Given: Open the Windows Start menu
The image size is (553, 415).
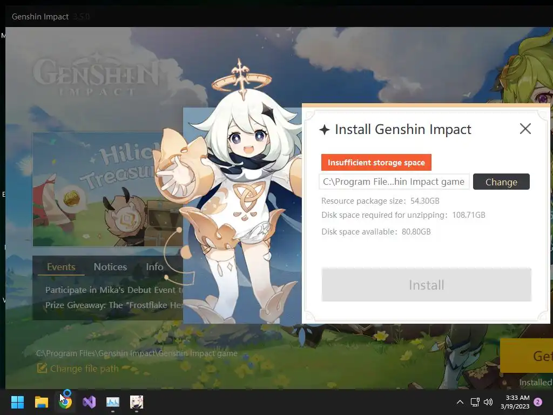Looking at the screenshot, I should pos(17,402).
